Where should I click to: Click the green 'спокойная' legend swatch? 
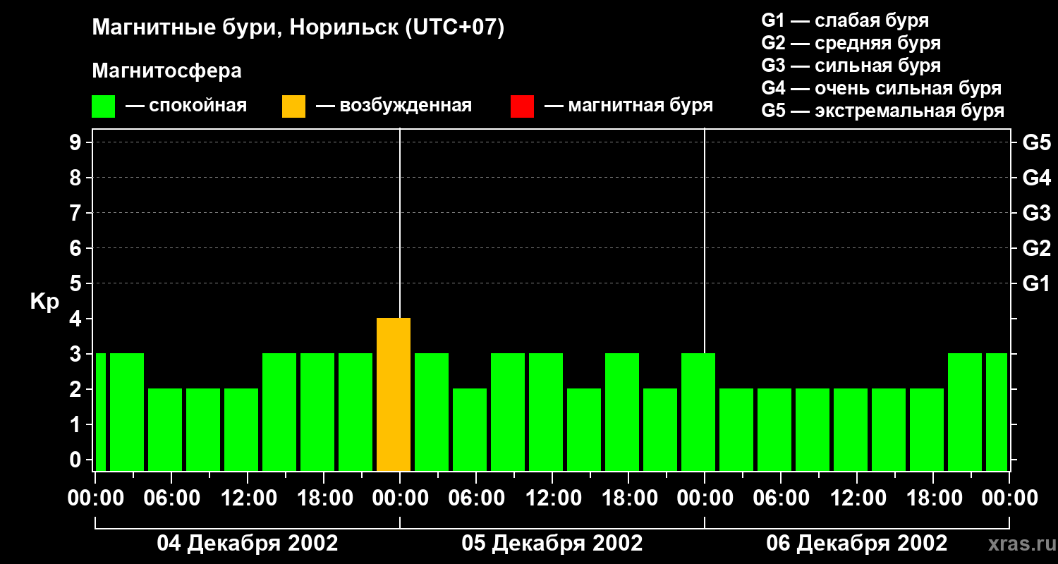tap(103, 106)
